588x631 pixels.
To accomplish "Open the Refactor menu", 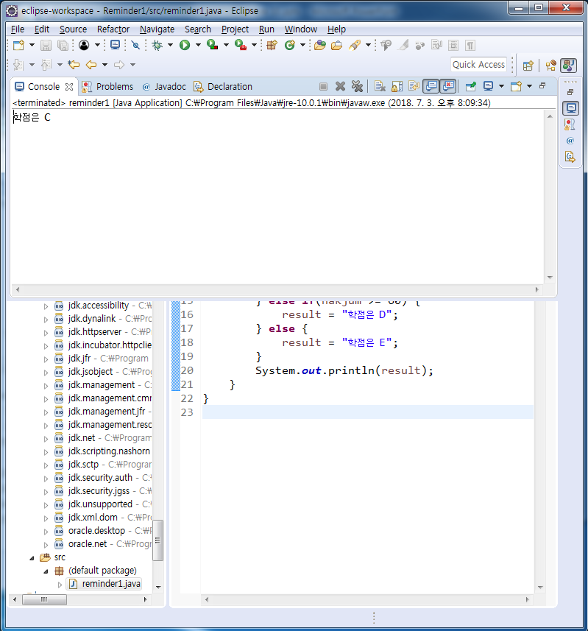I will (113, 29).
